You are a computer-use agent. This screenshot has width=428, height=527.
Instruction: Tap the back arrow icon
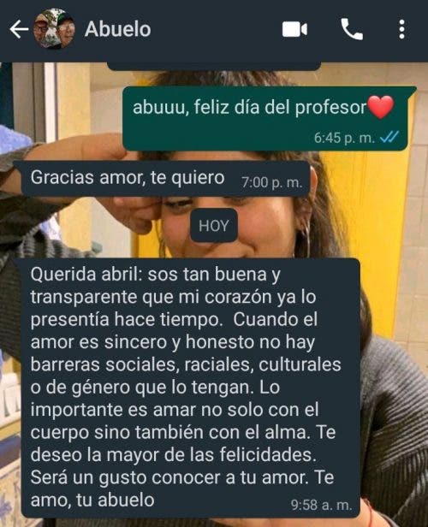coord(19,29)
